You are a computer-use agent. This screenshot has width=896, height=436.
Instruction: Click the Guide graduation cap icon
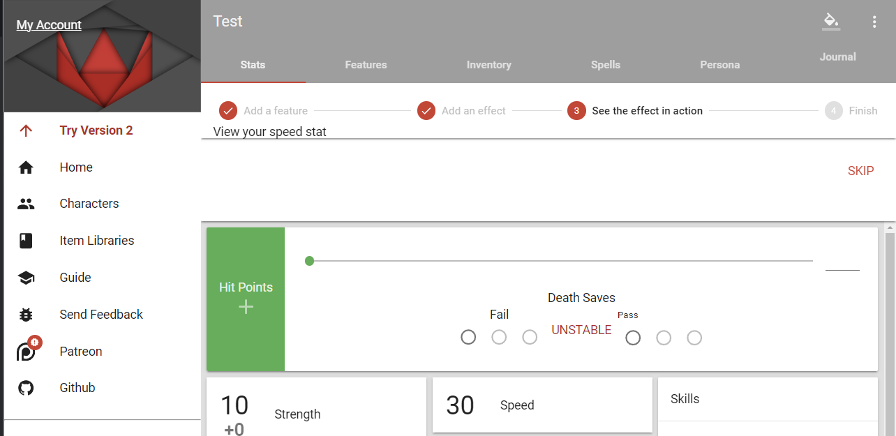(x=26, y=278)
